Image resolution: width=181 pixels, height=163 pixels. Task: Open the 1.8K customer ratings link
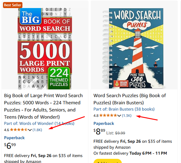pyautogui.click(x=37, y=130)
